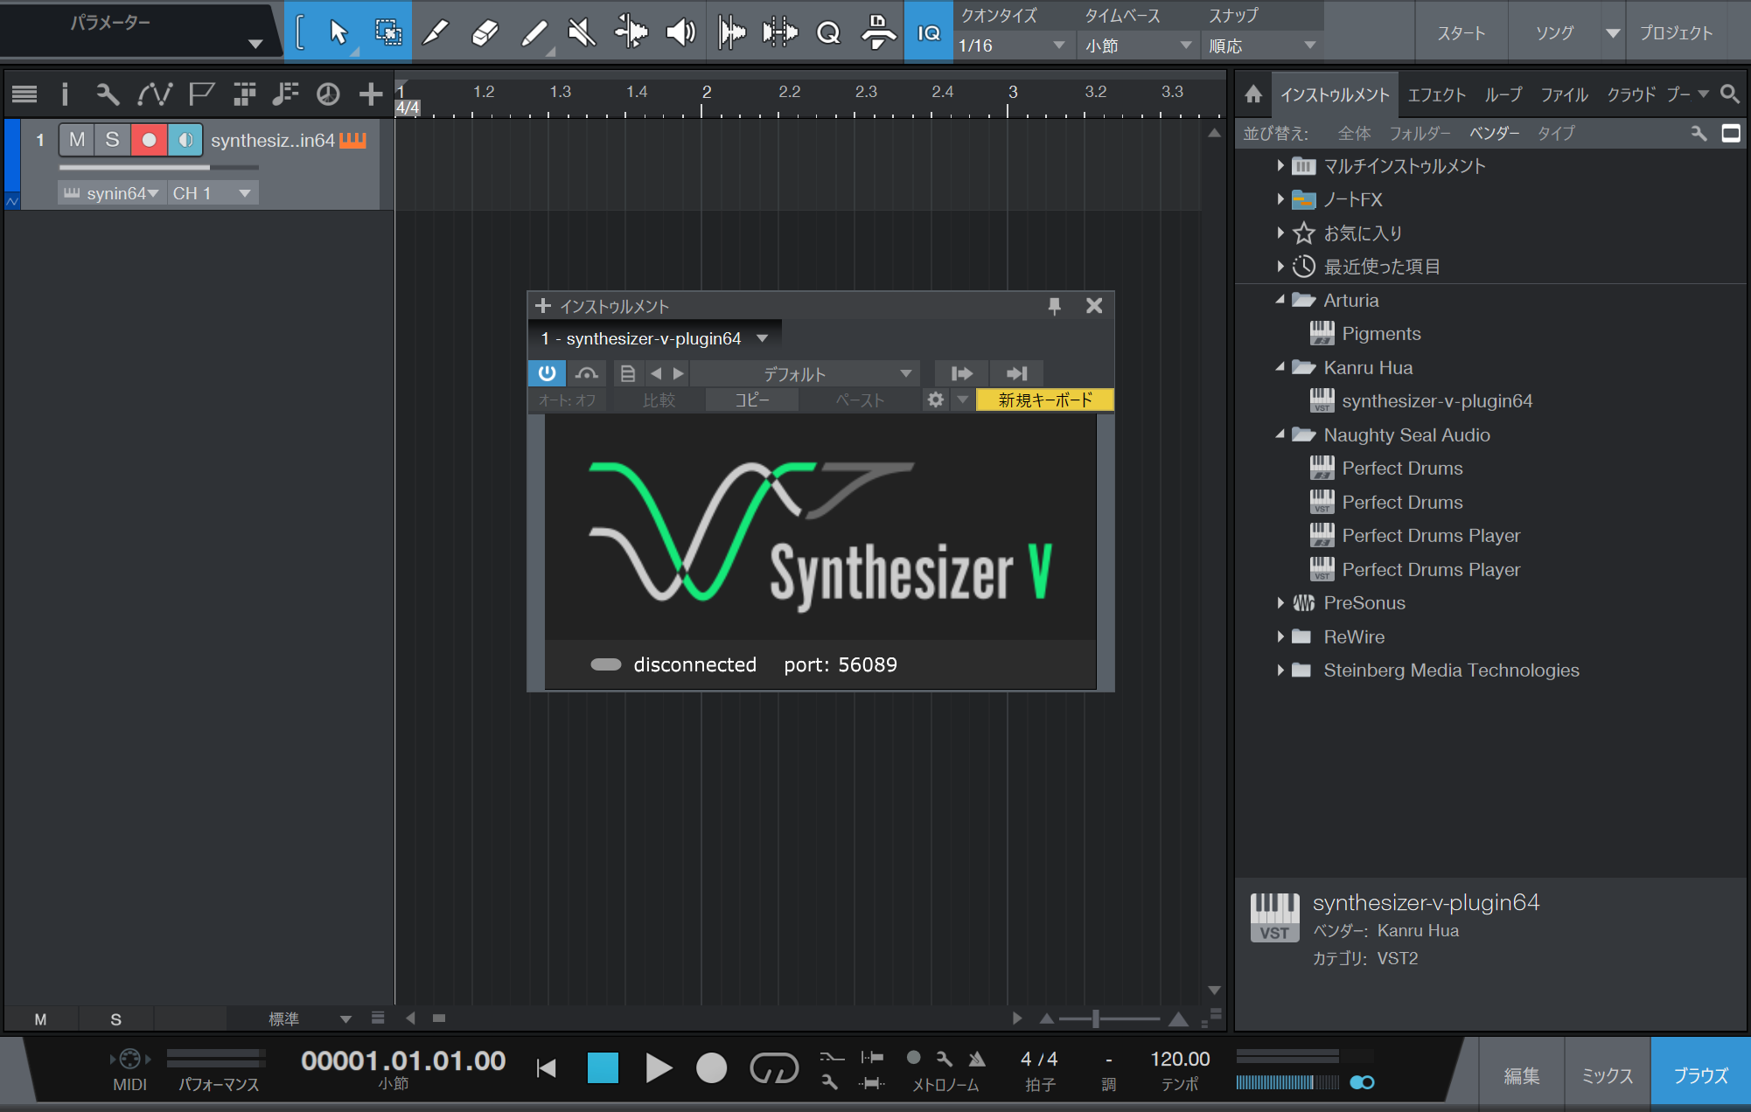This screenshot has width=1751, height=1112.
Task: Open the Timebase dropdown
Action: pyautogui.click(x=1138, y=45)
